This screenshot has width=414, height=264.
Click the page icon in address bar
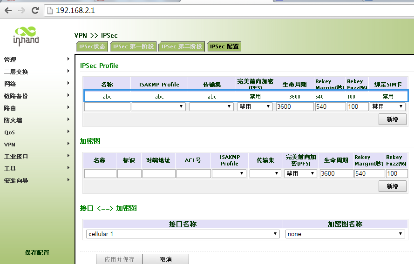point(50,10)
